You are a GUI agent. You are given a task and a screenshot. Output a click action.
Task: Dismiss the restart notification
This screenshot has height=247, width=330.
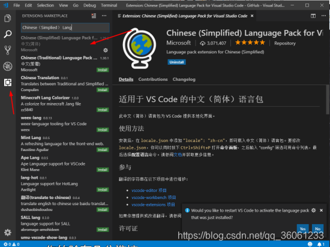(321, 210)
